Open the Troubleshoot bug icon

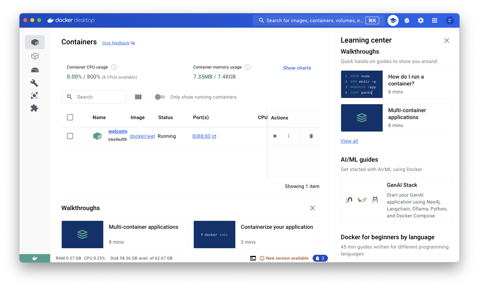pyautogui.click(x=407, y=20)
